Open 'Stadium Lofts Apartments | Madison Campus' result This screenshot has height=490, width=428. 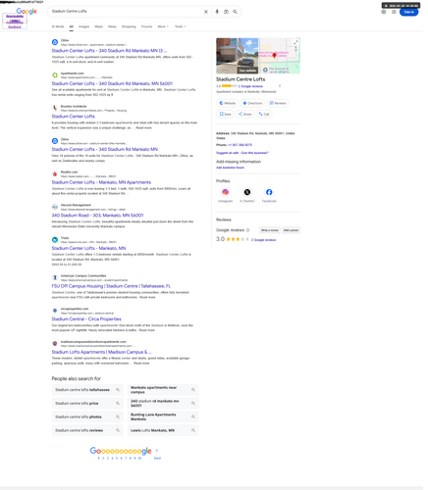[101, 352]
